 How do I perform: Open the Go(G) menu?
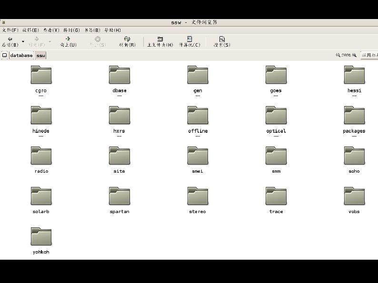(x=71, y=30)
